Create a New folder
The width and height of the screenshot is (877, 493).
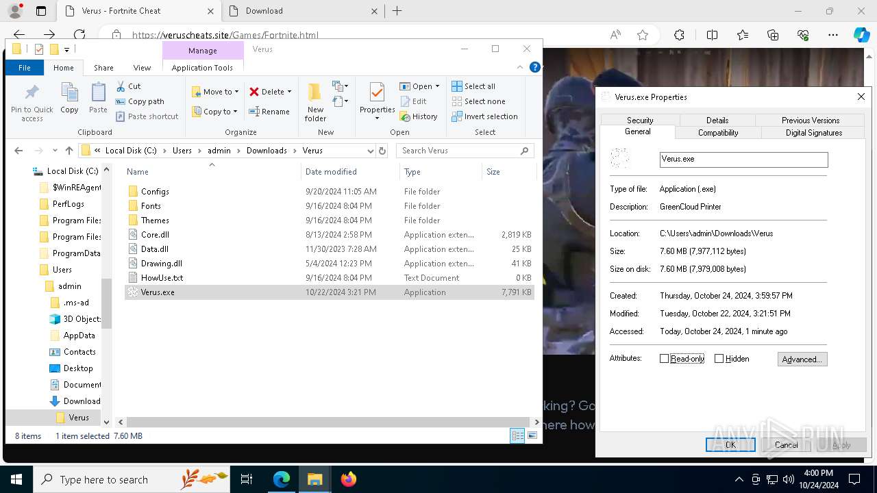(315, 102)
